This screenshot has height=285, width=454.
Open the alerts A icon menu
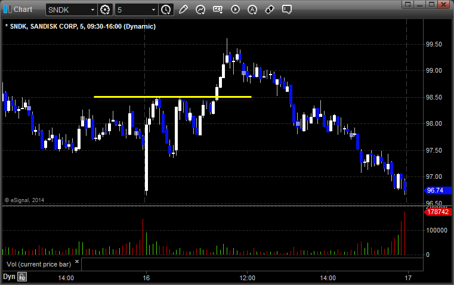(x=252, y=10)
